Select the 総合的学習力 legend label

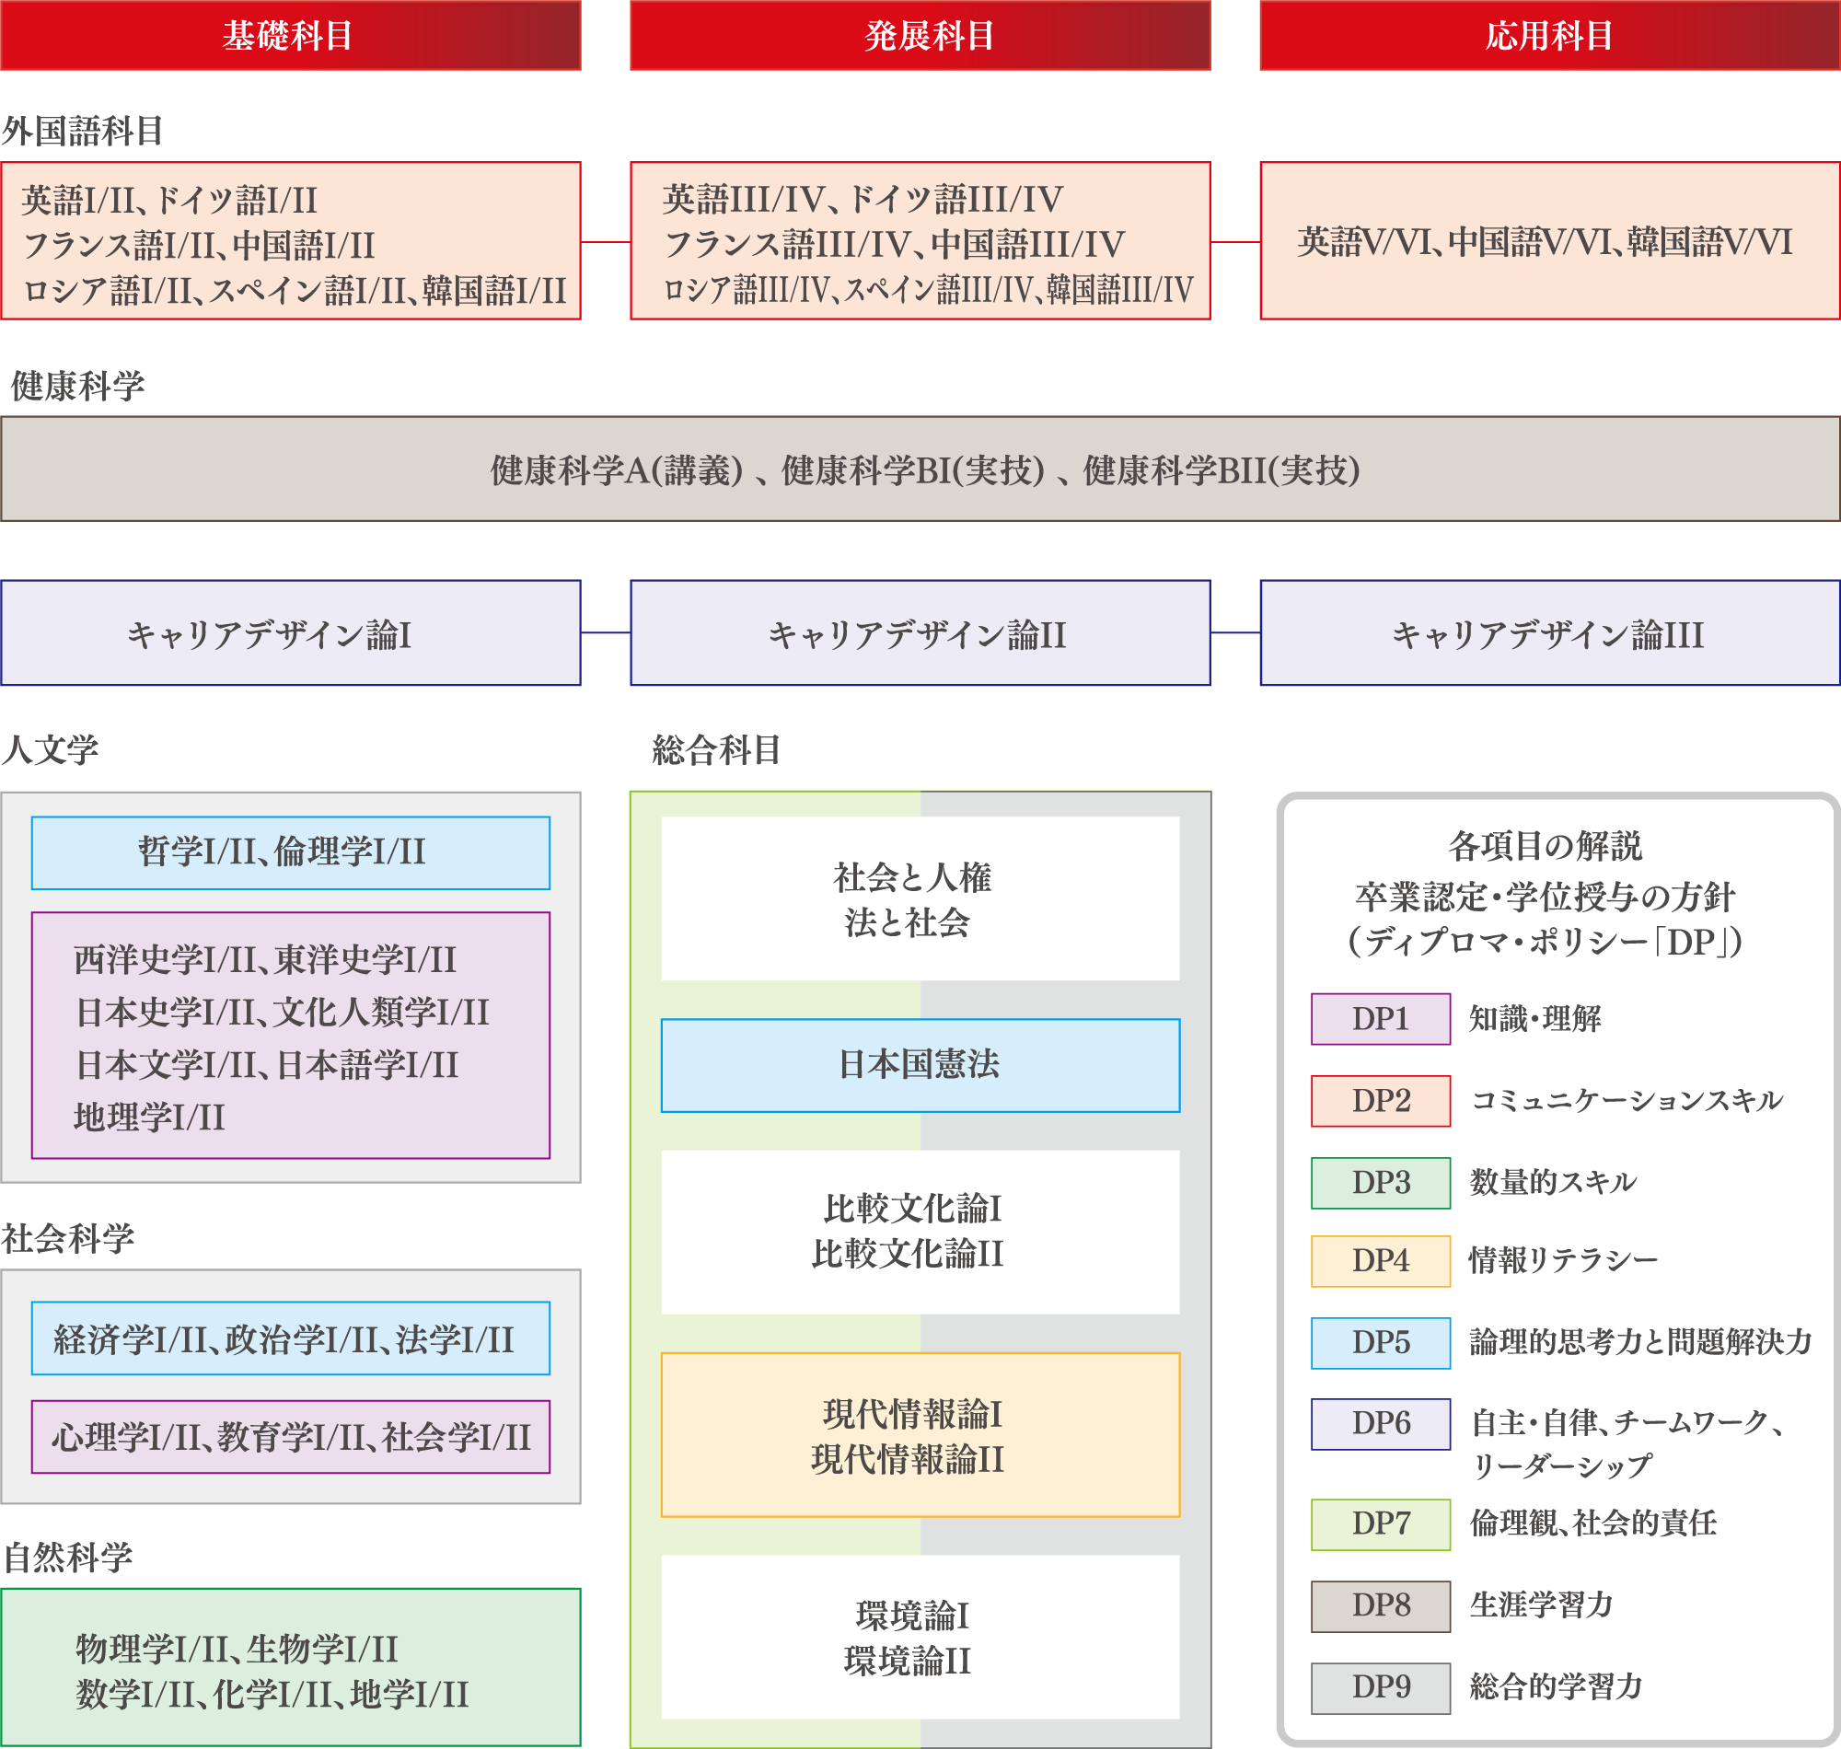(1556, 1687)
